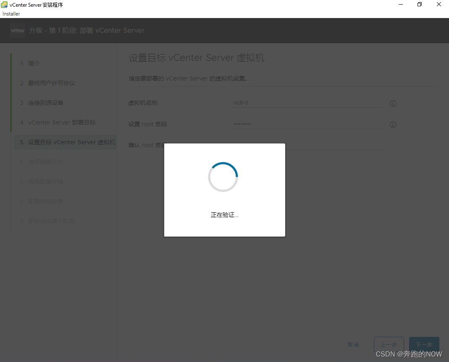Screen dimensions: 449x362
Task: Click the vCenter Server installer app icon
Action: point(4,5)
